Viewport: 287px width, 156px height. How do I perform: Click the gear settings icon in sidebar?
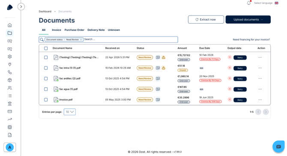click(x=10, y=57)
